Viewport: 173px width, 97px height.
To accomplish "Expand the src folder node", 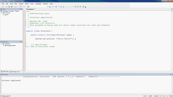I will [4, 15].
